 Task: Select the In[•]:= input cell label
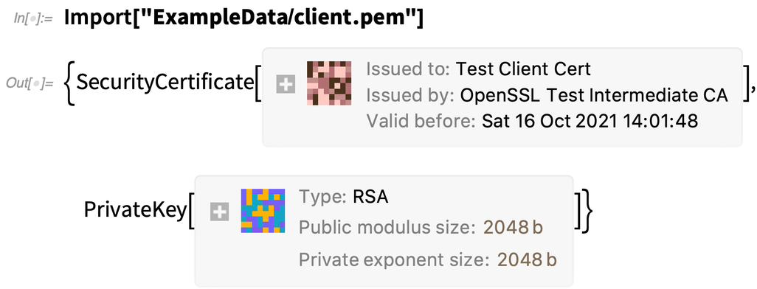32,18
